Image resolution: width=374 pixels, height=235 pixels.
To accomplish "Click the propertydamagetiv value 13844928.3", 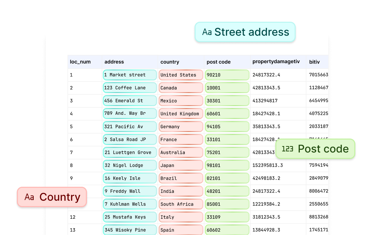I will click(x=266, y=230).
